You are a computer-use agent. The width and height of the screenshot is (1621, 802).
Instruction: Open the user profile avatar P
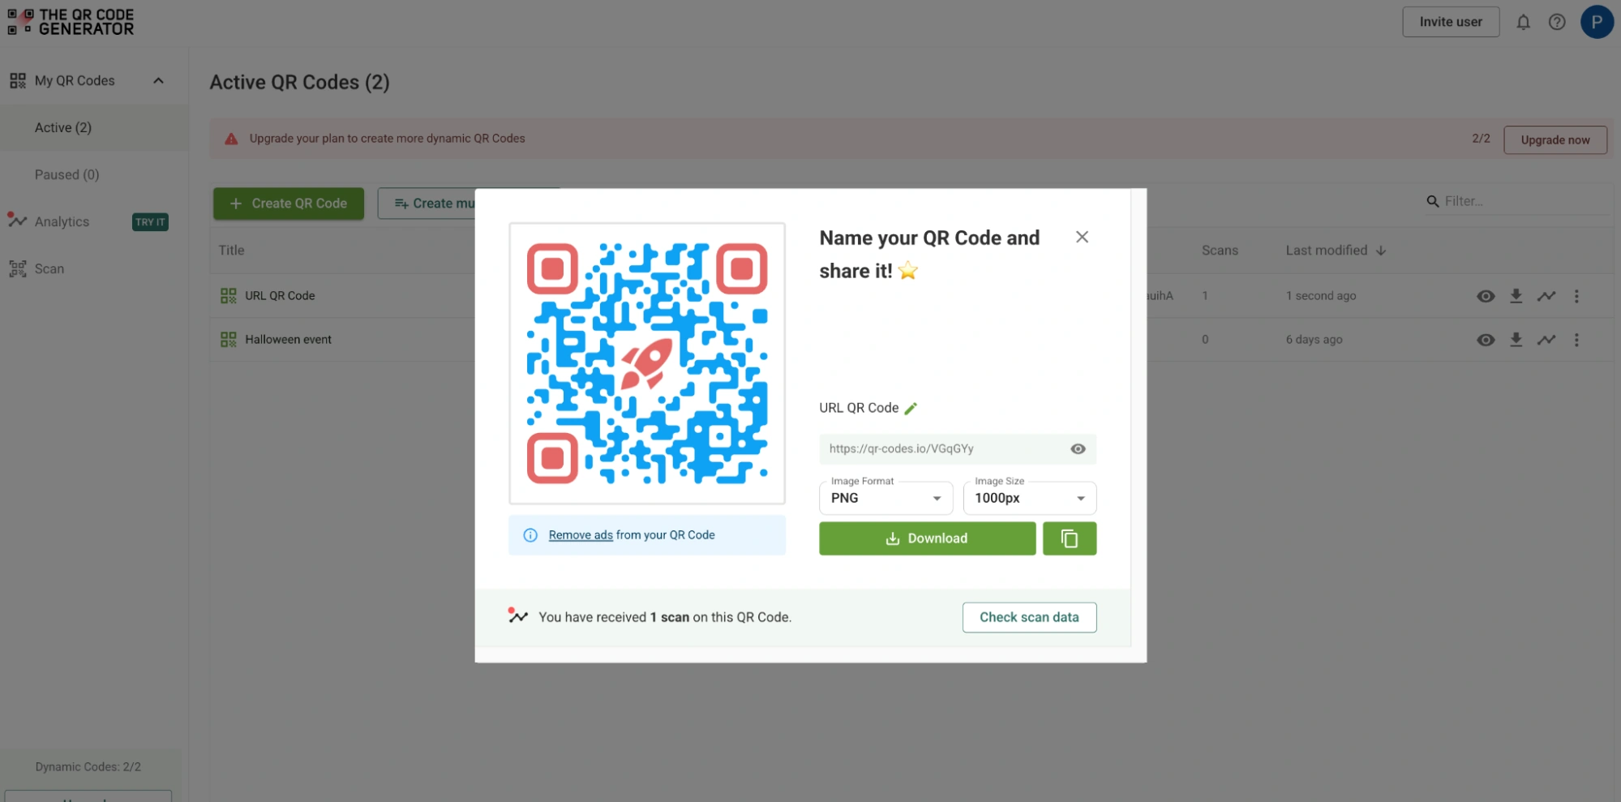[1597, 22]
